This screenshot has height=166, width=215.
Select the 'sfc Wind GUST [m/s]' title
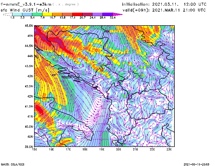[25, 10]
